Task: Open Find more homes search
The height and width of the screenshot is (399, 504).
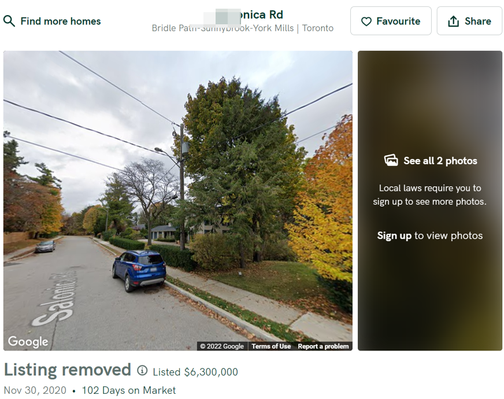Action: point(52,21)
